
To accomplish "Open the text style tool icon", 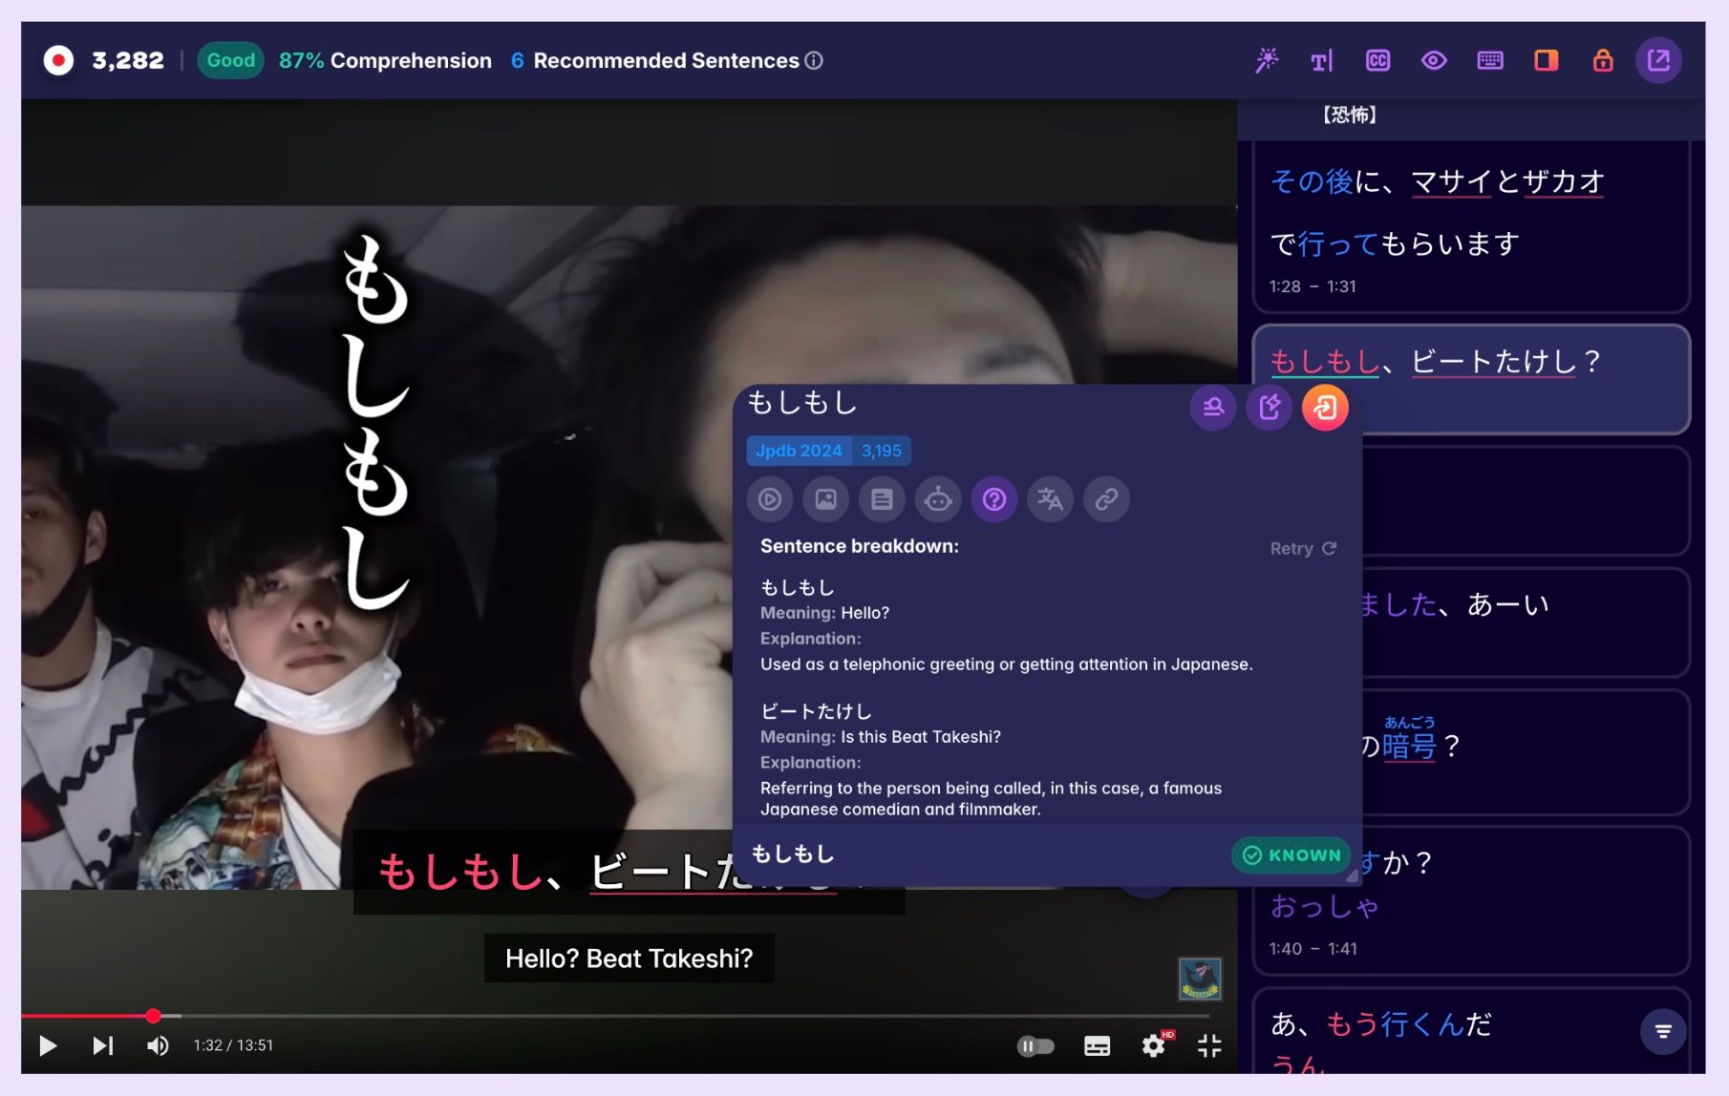I will 1321,61.
